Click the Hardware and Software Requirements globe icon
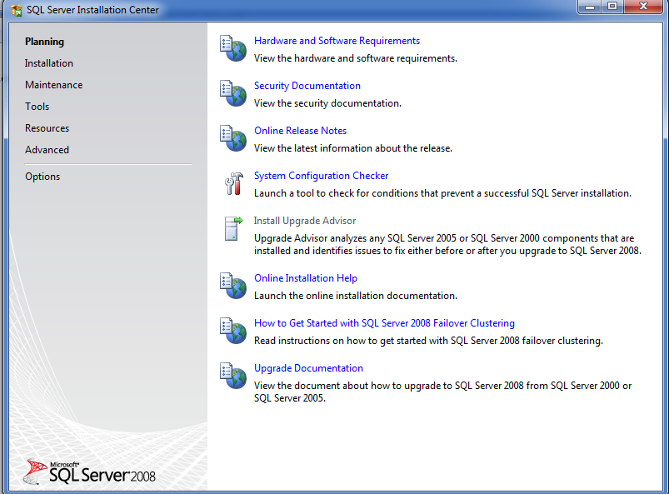This screenshot has width=669, height=494. pos(233,48)
